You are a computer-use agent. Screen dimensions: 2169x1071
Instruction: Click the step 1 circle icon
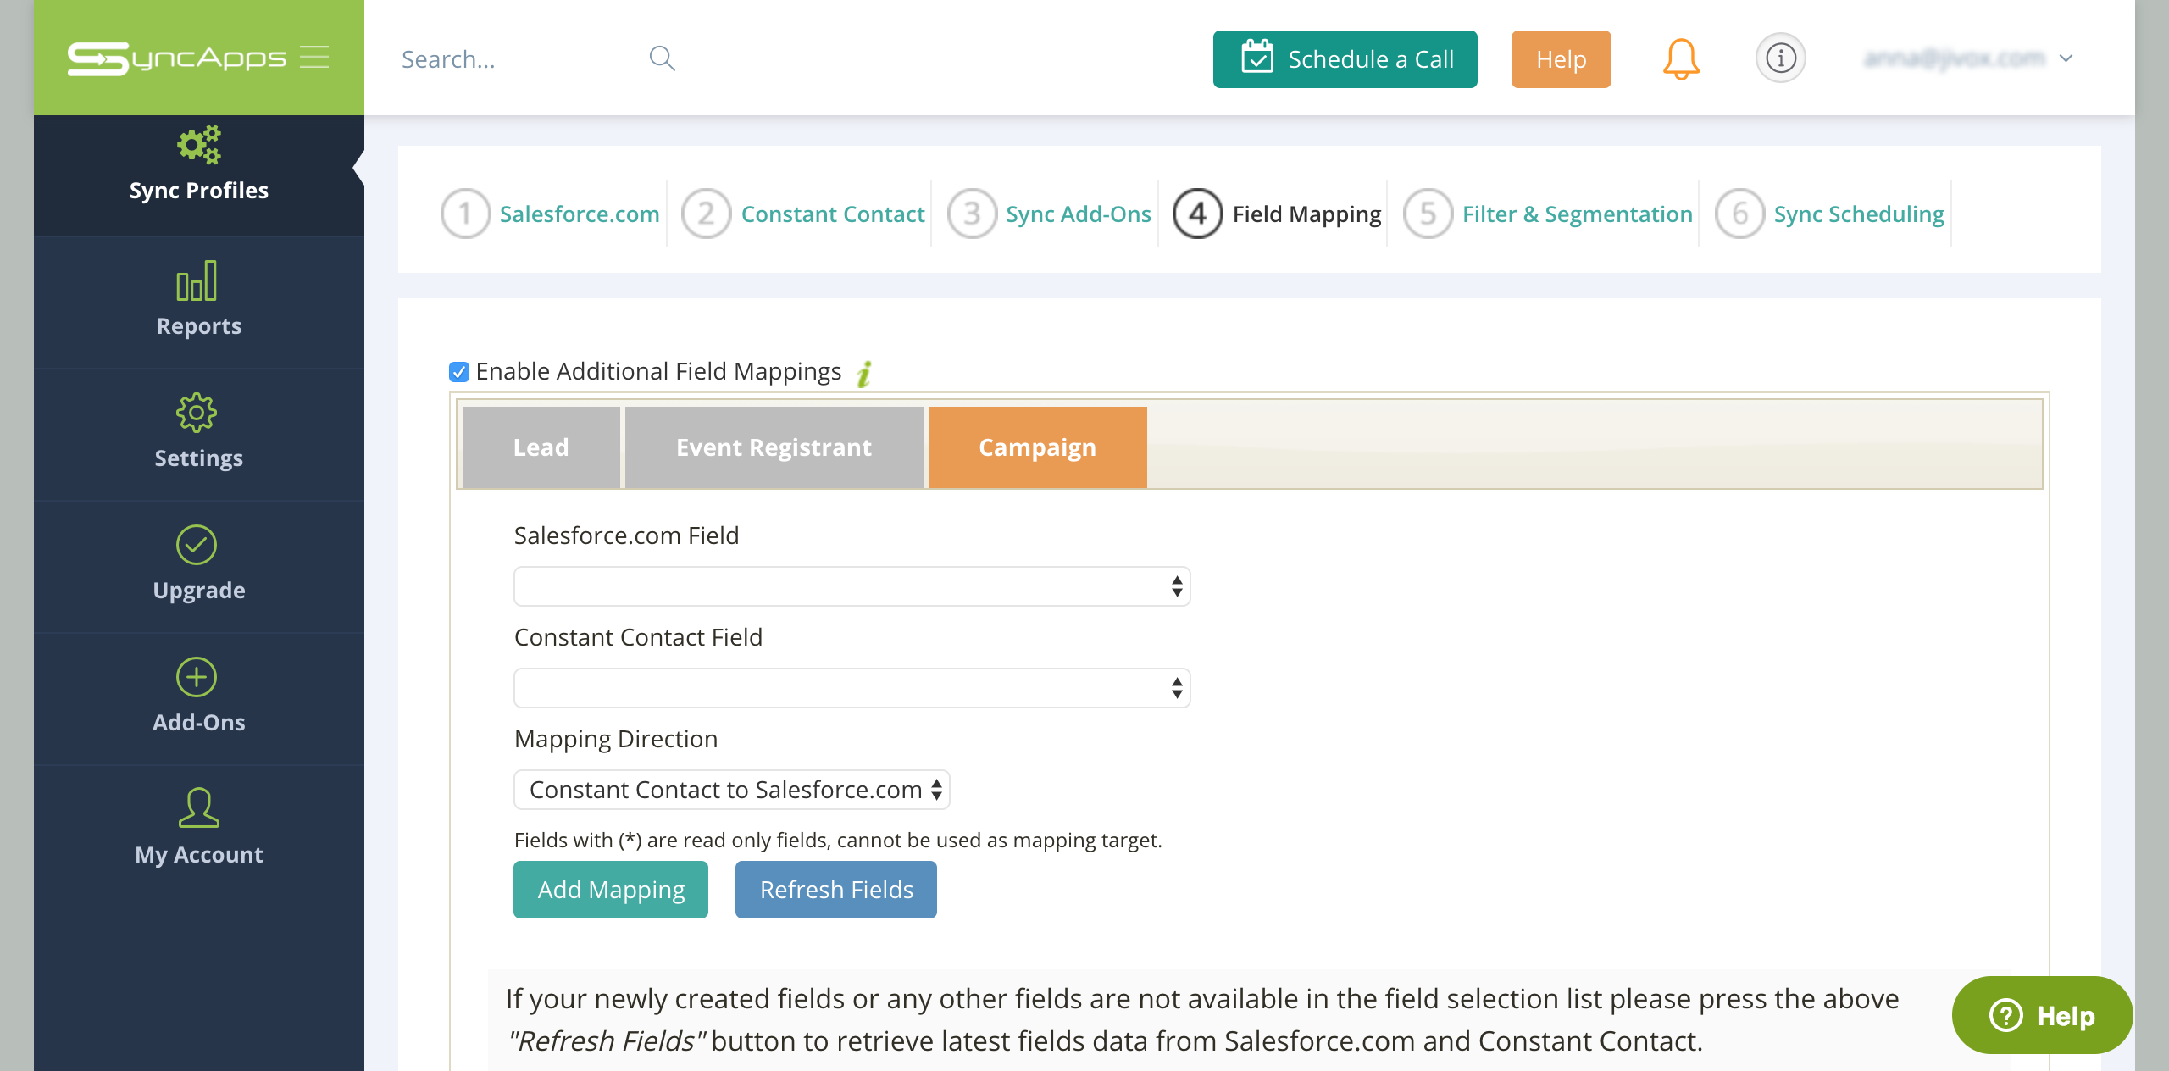click(465, 214)
